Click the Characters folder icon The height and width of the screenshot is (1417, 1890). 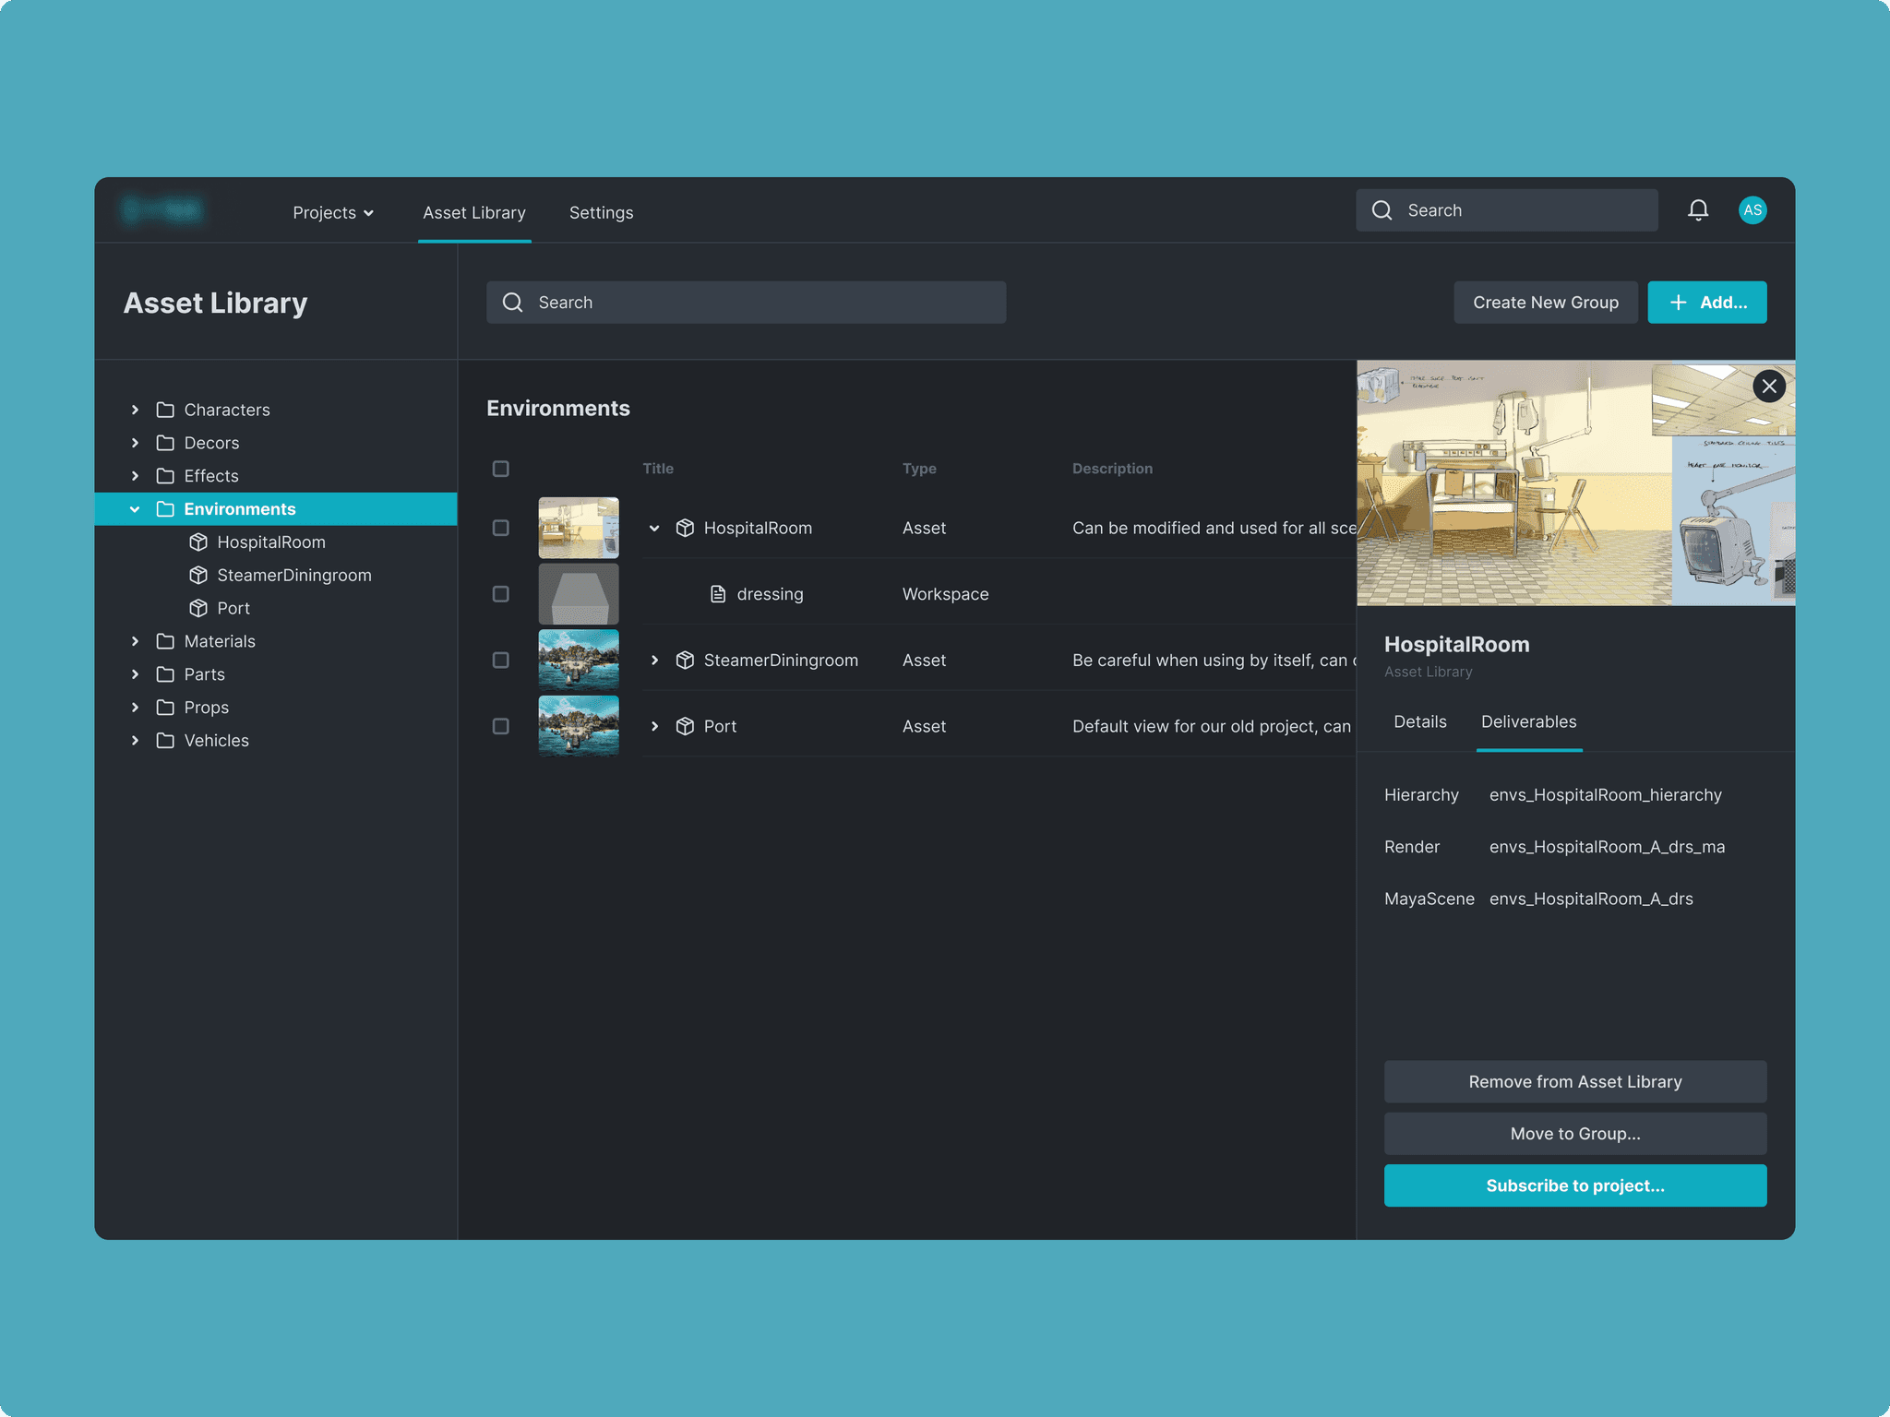(x=165, y=410)
